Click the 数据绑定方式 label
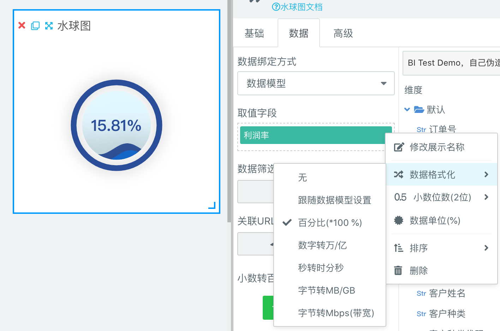The width and height of the screenshot is (500, 331). (267, 61)
